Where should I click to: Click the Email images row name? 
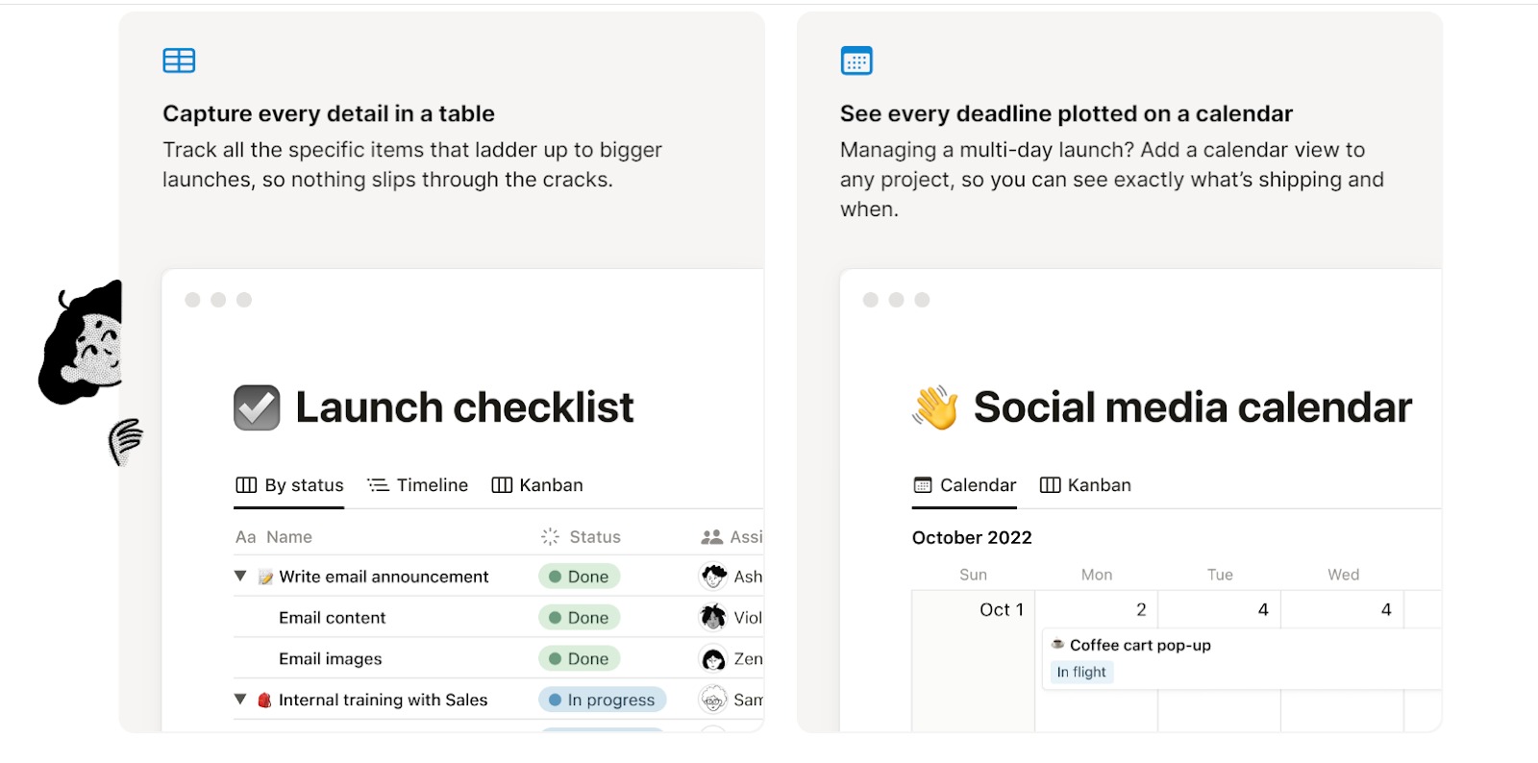331,659
